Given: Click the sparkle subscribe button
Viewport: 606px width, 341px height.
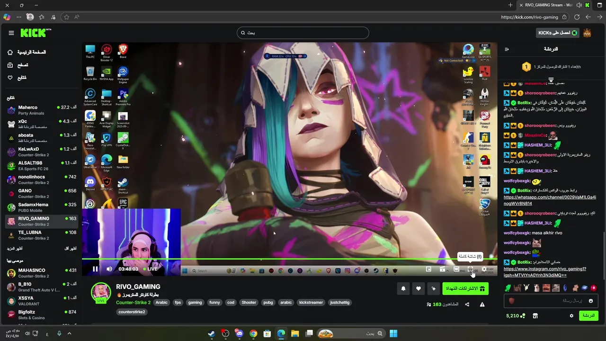Looking at the screenshot, I should (433, 288).
